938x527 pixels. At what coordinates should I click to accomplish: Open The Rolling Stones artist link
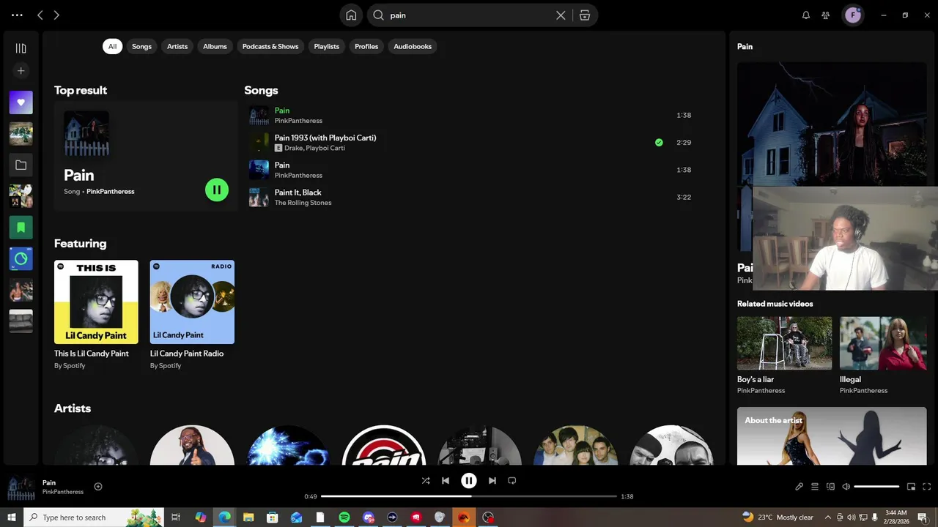tap(303, 203)
